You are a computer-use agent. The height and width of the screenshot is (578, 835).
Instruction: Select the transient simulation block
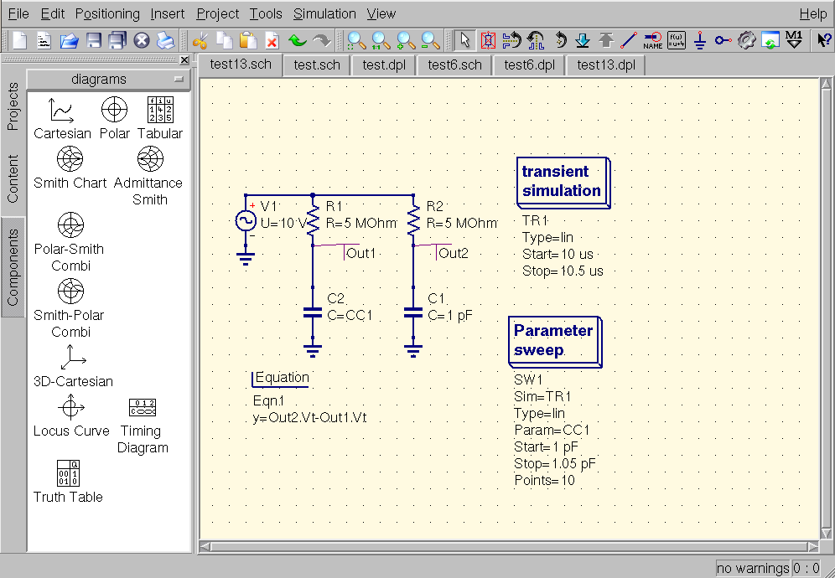562,181
